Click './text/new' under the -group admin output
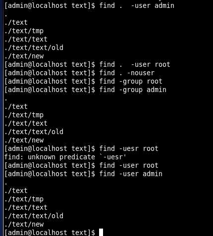Screen dimensions: 213x236 point(24,140)
